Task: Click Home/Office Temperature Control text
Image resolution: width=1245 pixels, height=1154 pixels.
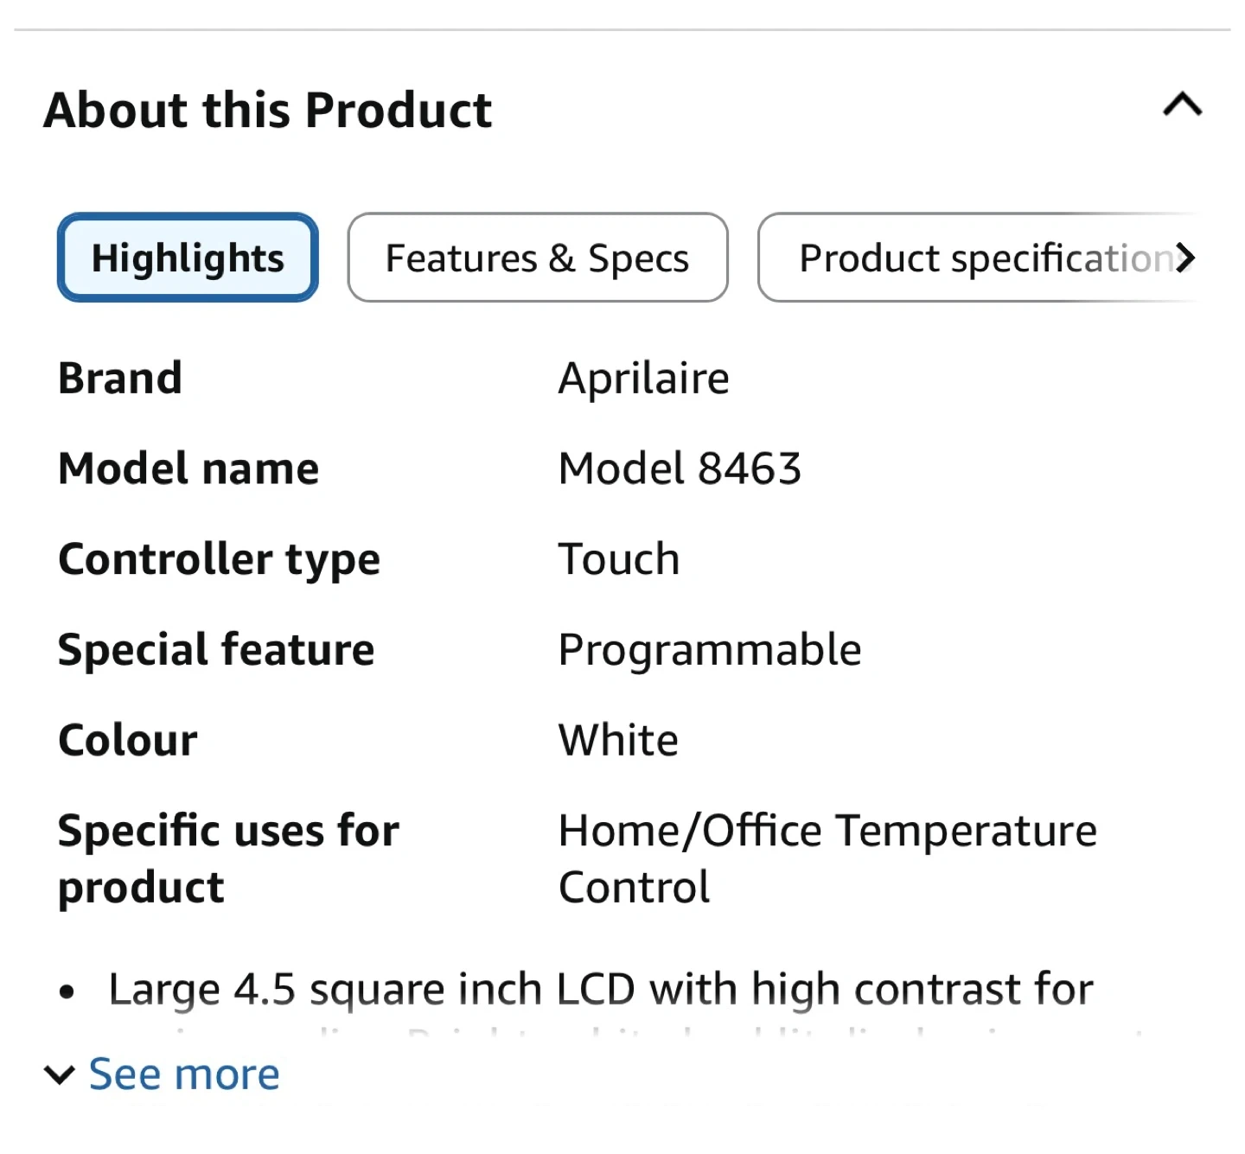Action: (x=827, y=858)
